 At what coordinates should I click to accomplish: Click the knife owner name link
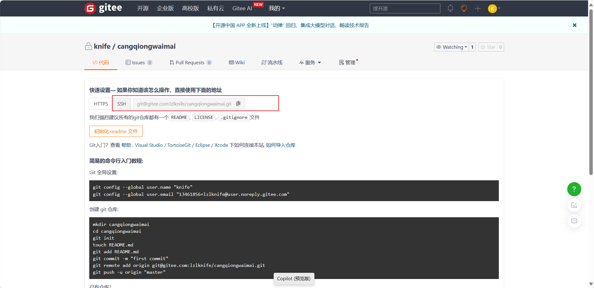coord(102,46)
